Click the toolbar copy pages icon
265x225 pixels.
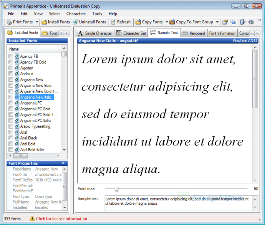pyautogui.click(x=233, y=22)
